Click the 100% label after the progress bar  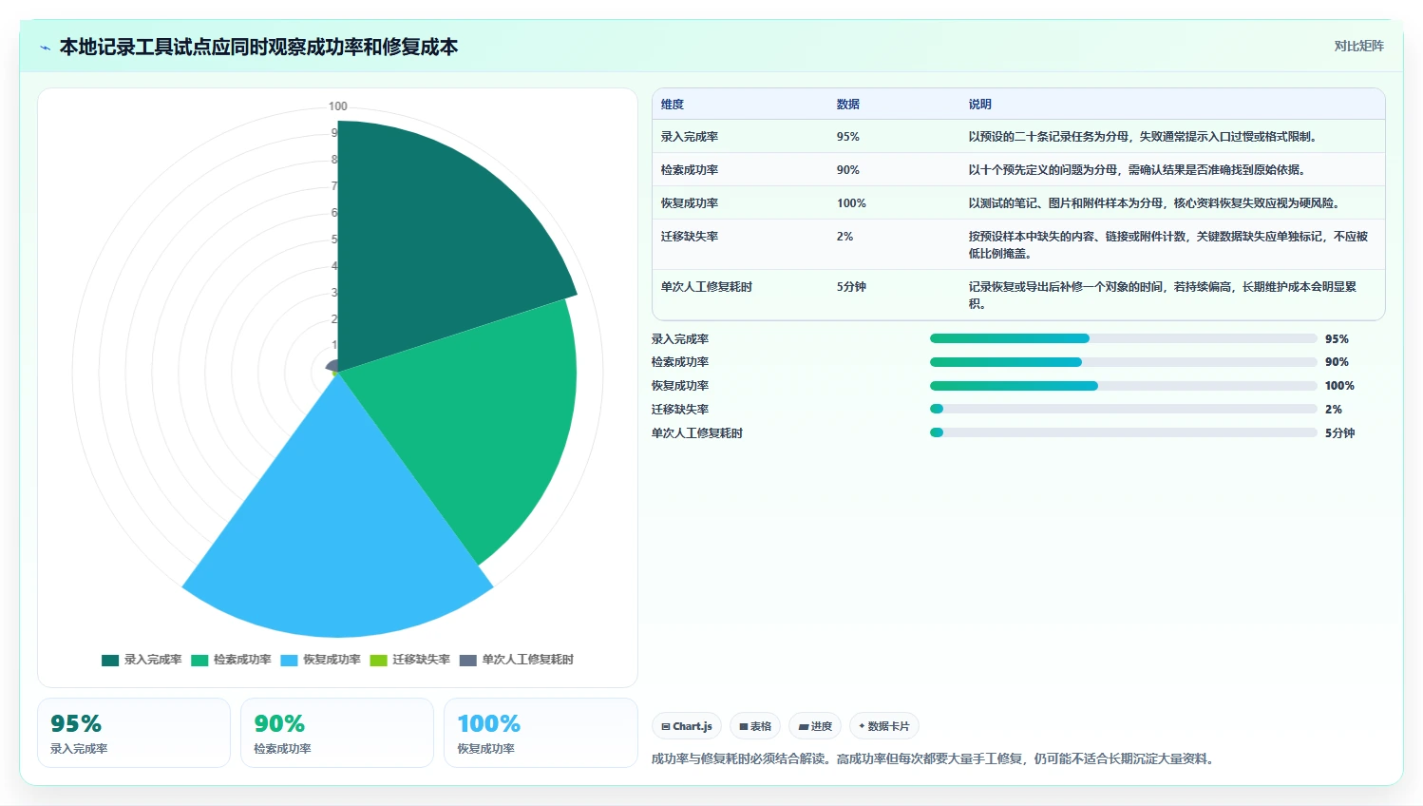(x=1339, y=386)
